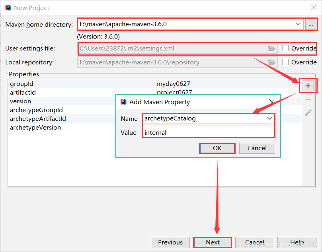Click the Maven home directory browse button
The width and height of the screenshot is (322, 252).
[311, 24]
